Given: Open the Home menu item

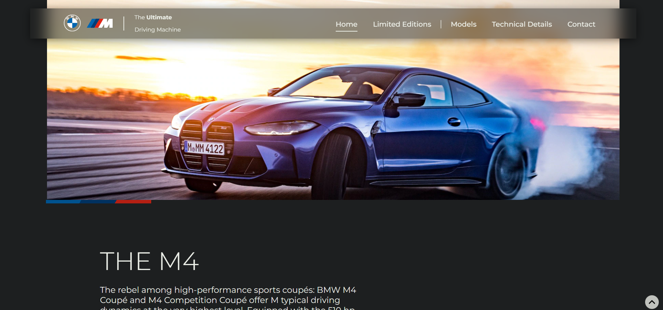Looking at the screenshot, I should [347, 24].
